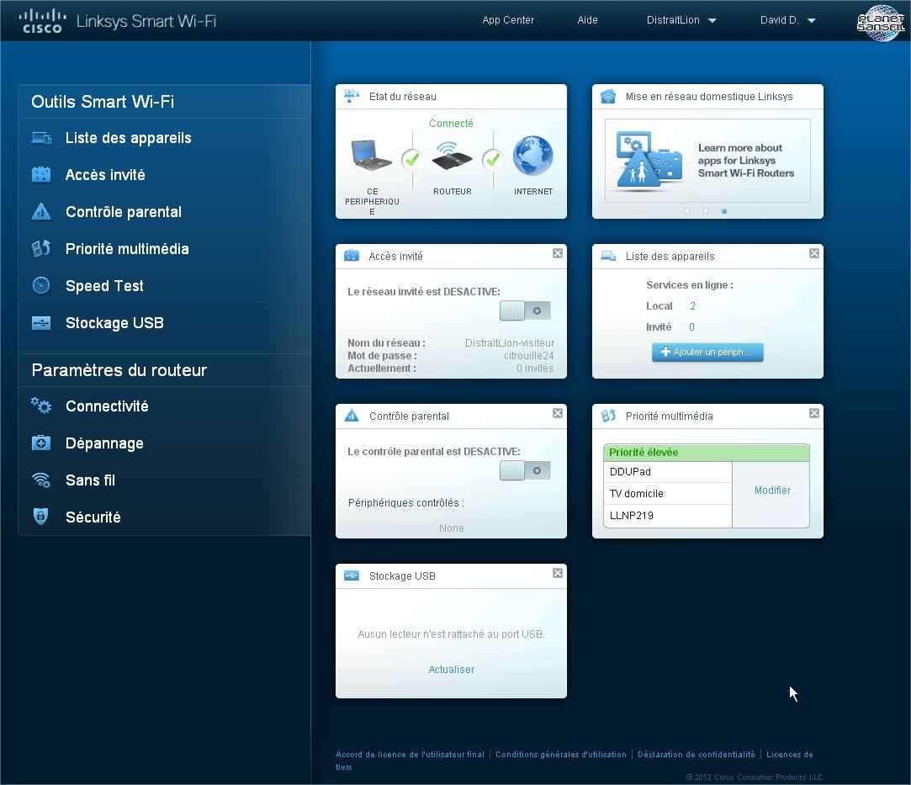The width and height of the screenshot is (911, 785).
Task: Select LLNP219 in the priority list
Action: [668, 516]
